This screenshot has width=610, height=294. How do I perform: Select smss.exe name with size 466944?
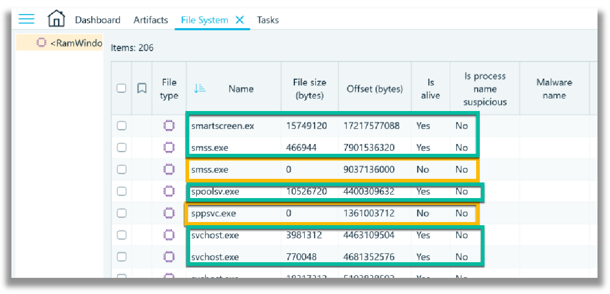tap(210, 148)
